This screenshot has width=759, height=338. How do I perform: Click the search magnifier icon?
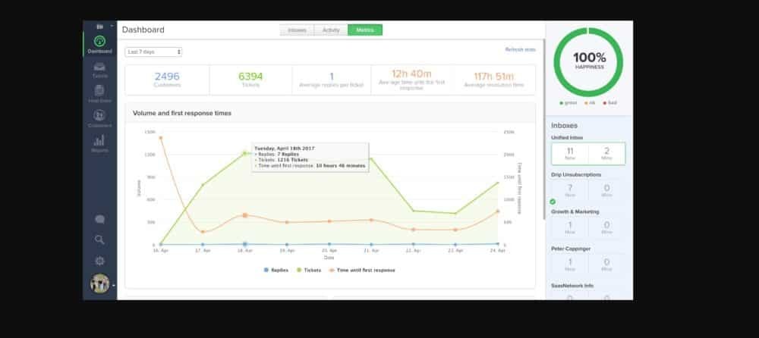99,239
